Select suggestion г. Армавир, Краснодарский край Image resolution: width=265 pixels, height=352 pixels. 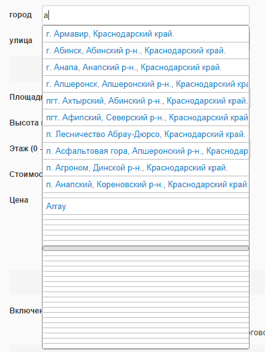146,34
